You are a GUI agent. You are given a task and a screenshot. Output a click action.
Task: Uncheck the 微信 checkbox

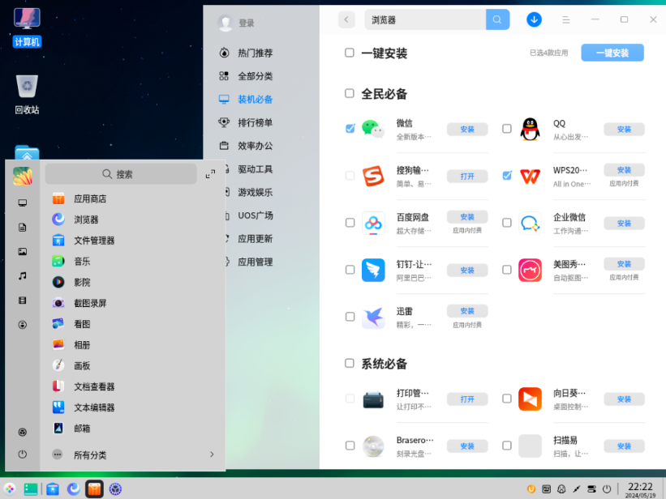tap(350, 128)
